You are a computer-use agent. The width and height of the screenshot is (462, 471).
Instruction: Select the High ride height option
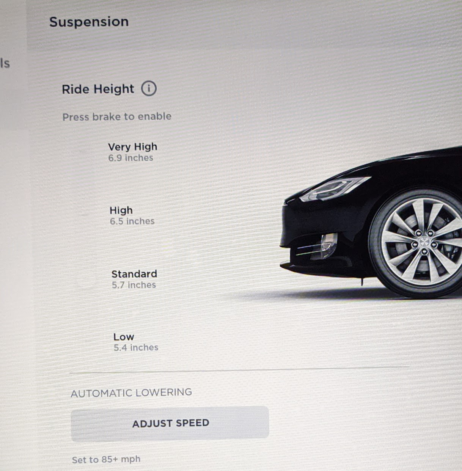coord(132,215)
